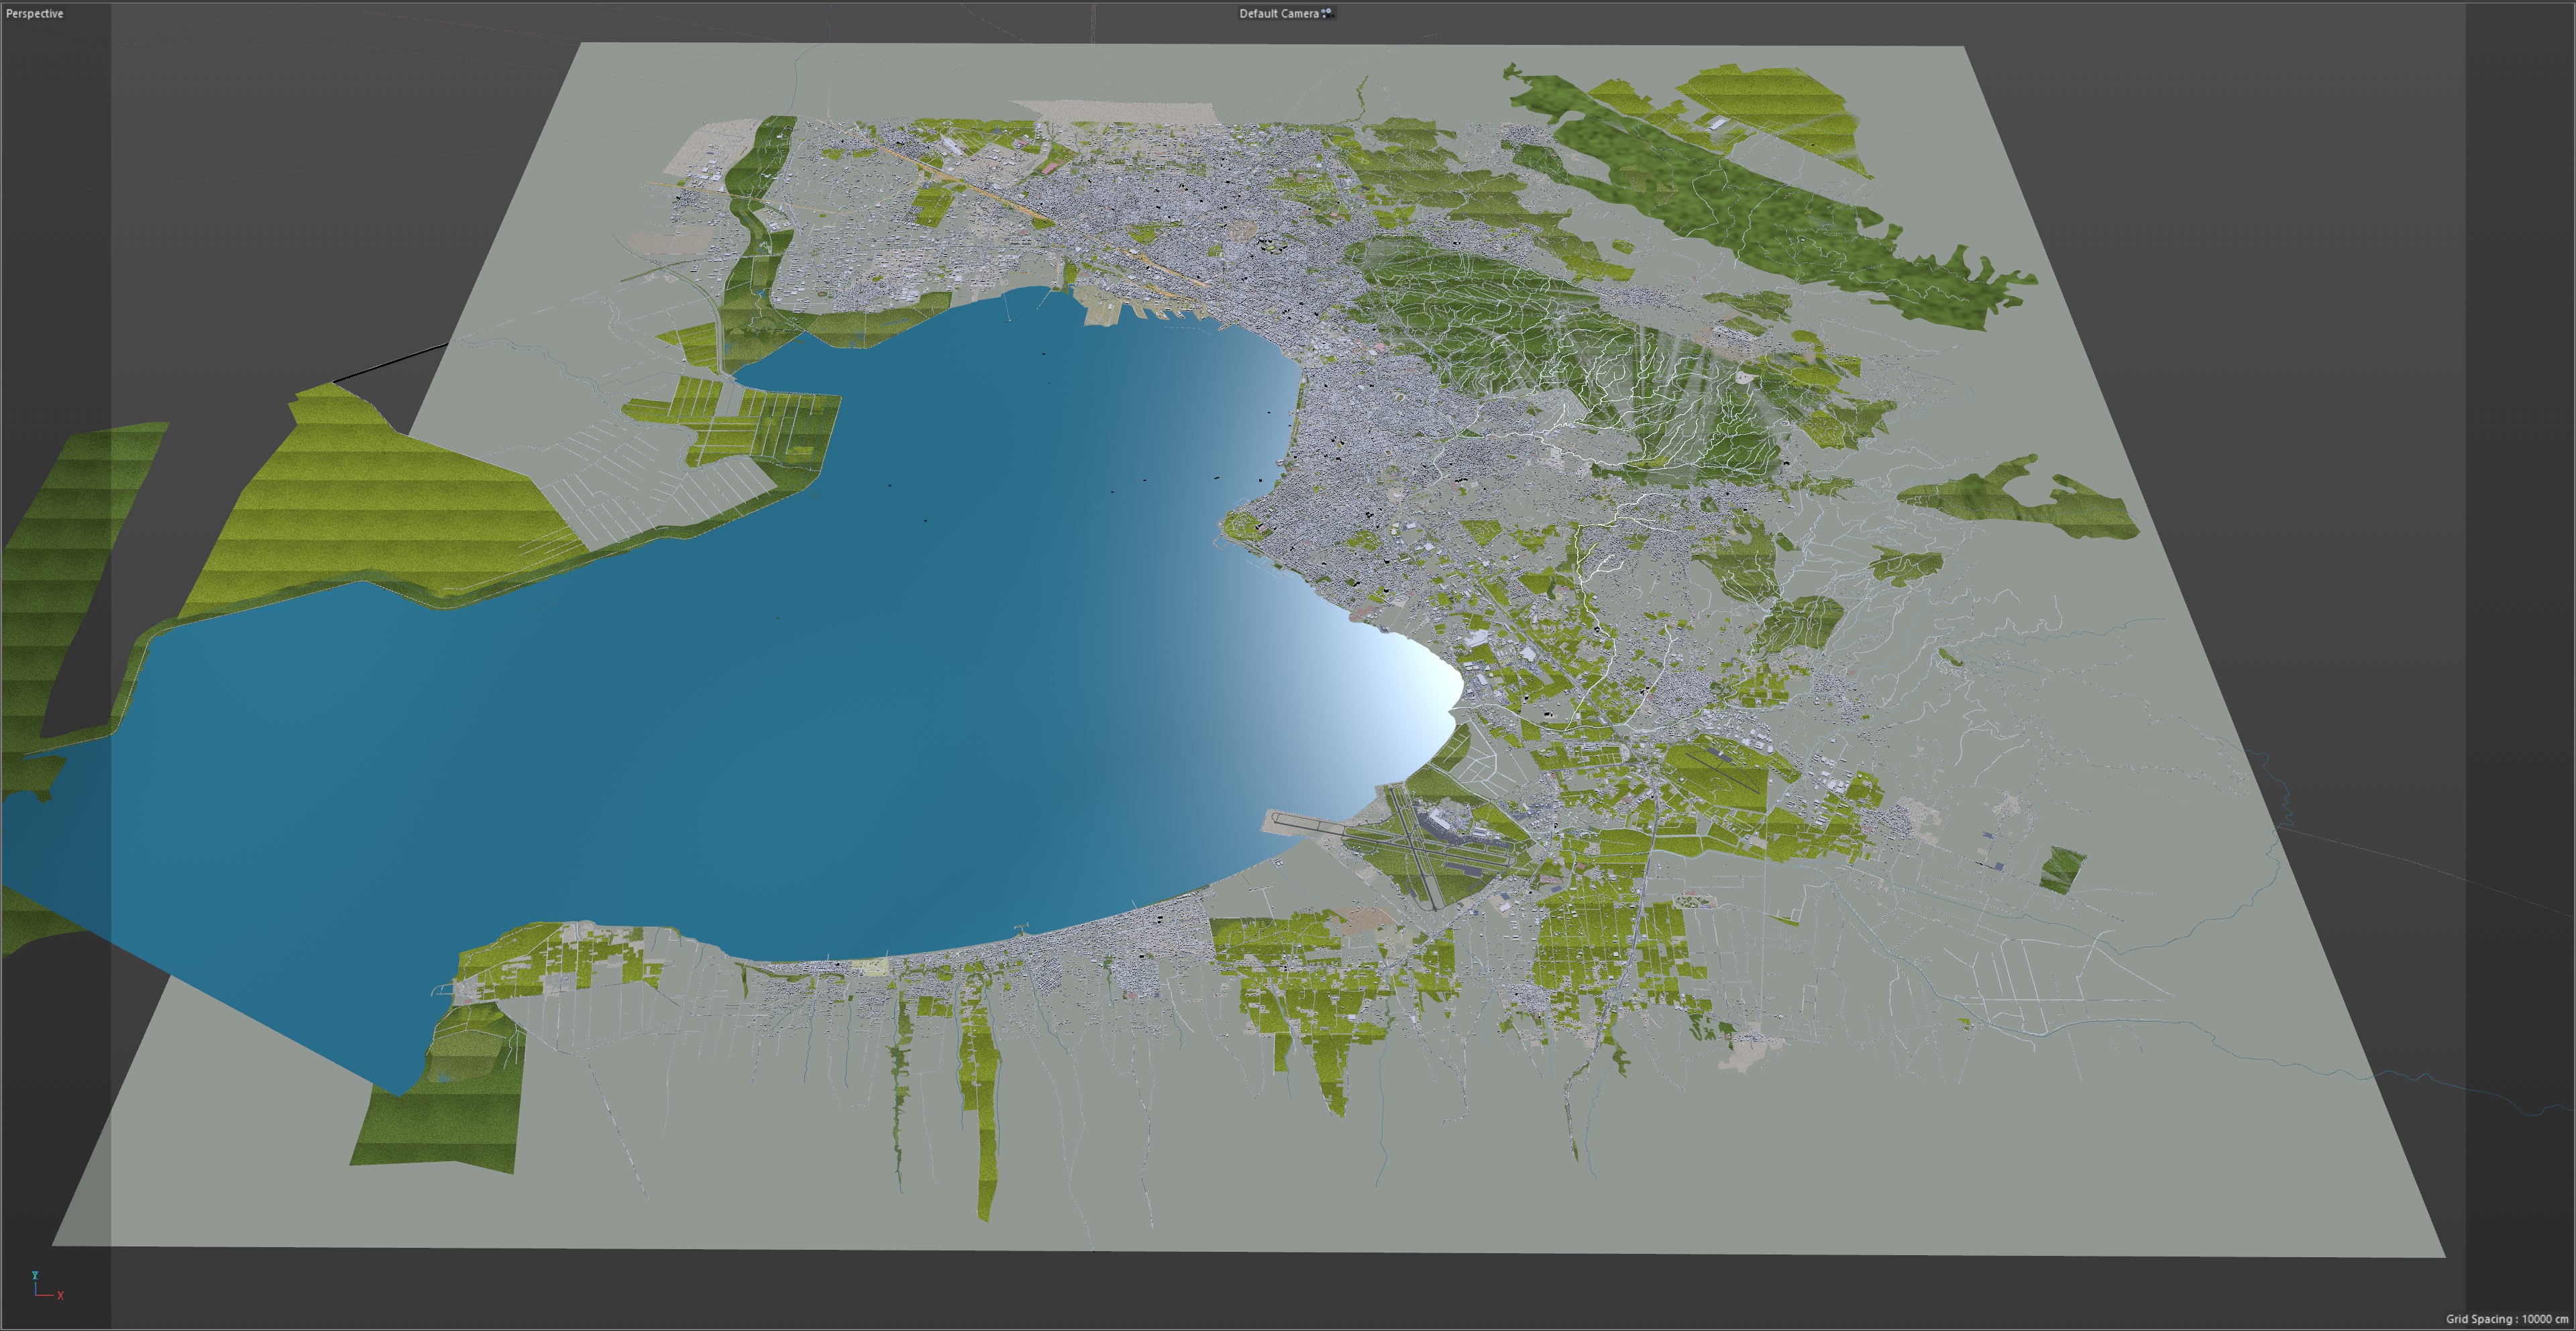Click the camera icon beside Default Camera

tap(1327, 13)
